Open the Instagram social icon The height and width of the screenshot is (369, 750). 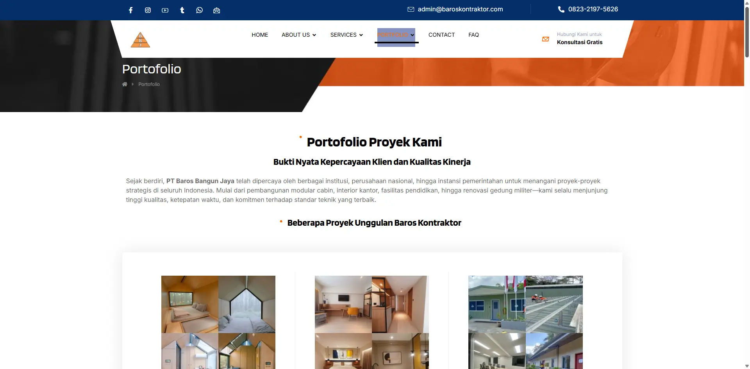point(148,10)
